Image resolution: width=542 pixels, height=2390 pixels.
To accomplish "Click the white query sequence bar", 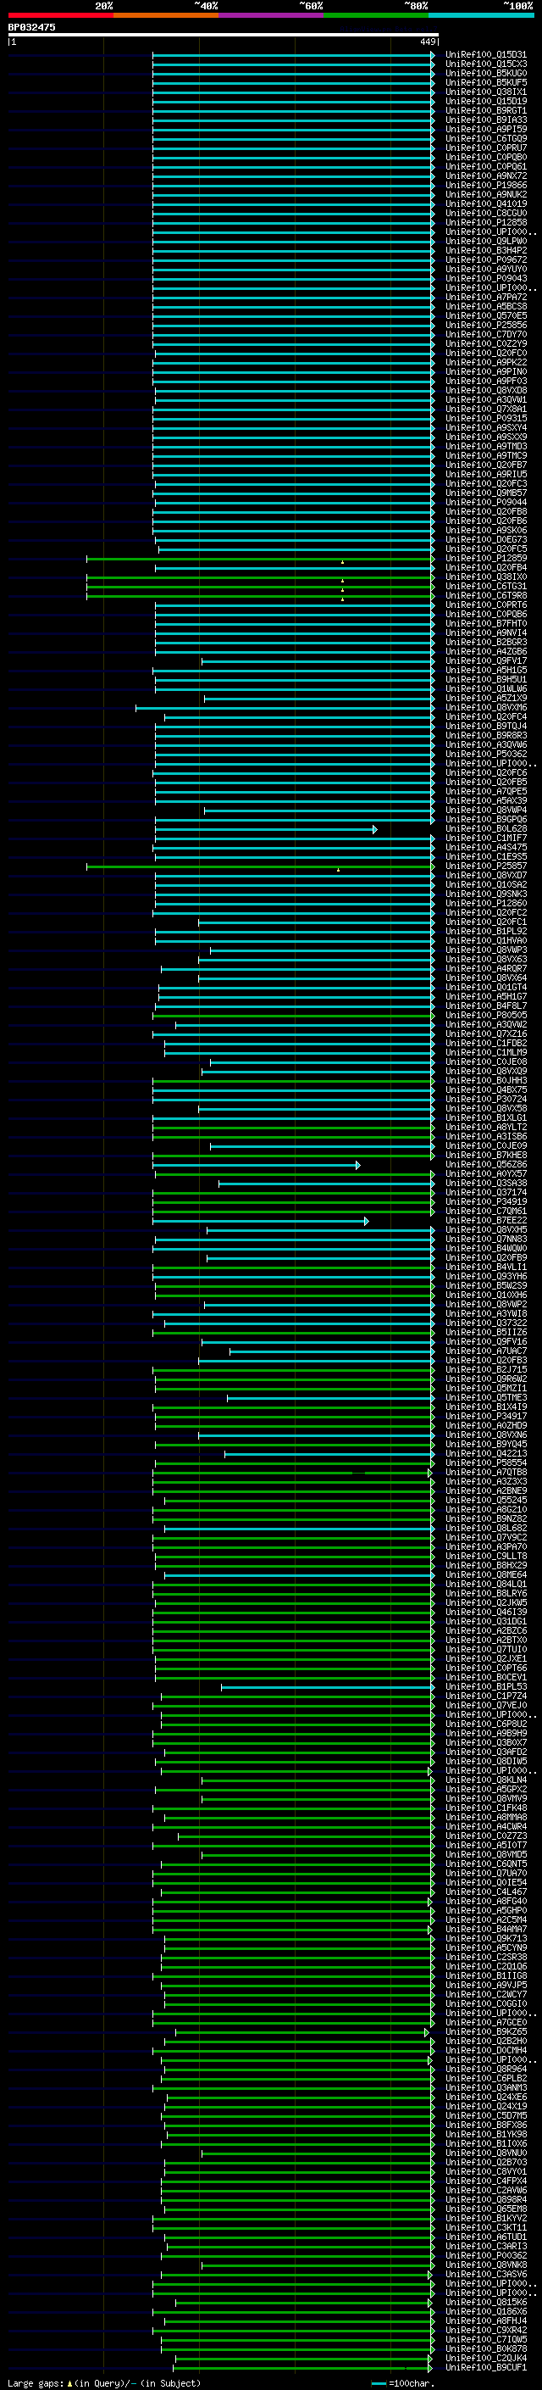I will click(224, 36).
